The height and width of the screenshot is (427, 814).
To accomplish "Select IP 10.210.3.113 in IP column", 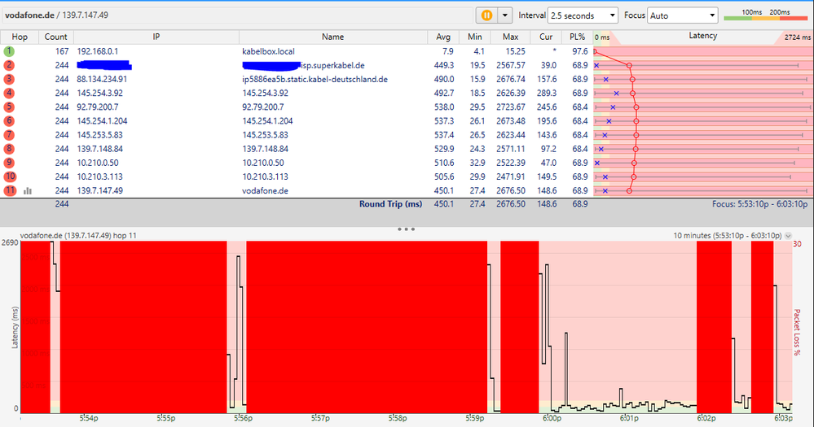I will pos(99,176).
